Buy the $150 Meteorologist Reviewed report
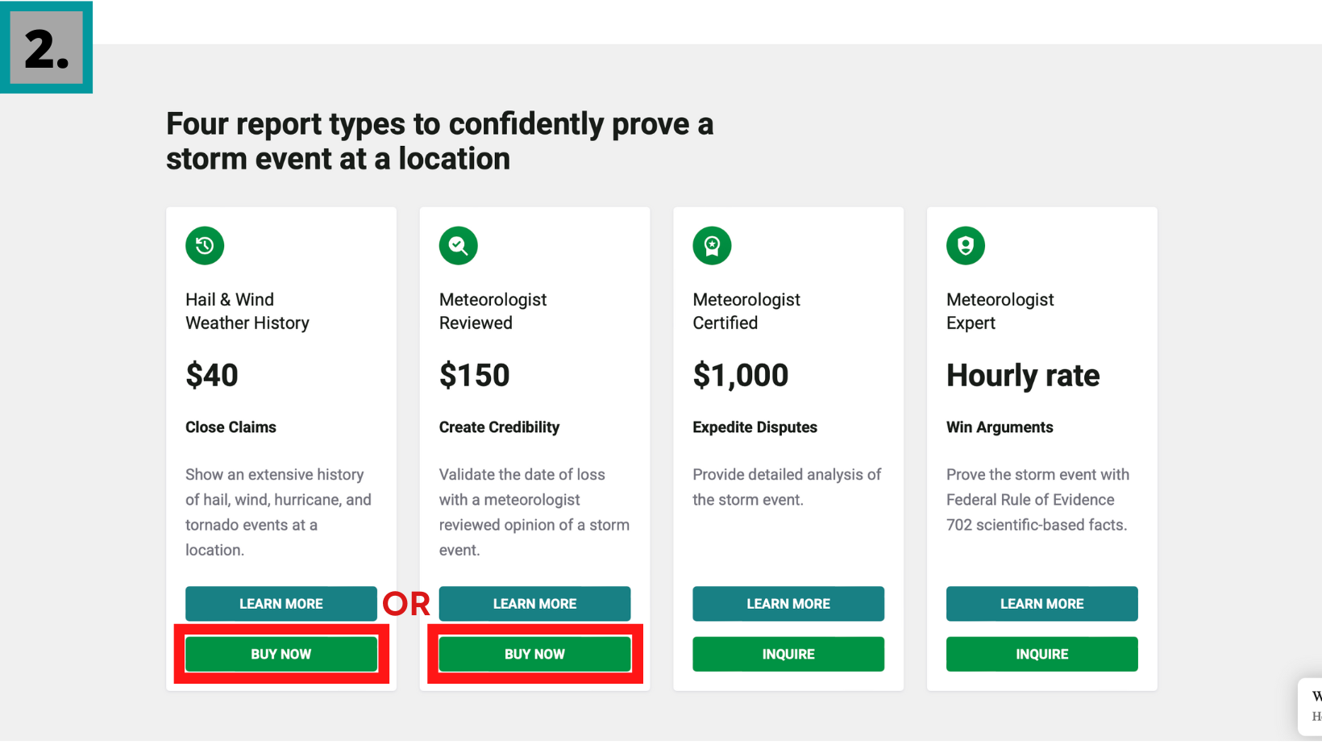Image resolution: width=1322 pixels, height=745 pixels. tap(534, 654)
